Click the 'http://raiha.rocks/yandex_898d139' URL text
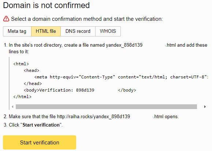The height and width of the screenshot is (151, 212). [93, 116]
